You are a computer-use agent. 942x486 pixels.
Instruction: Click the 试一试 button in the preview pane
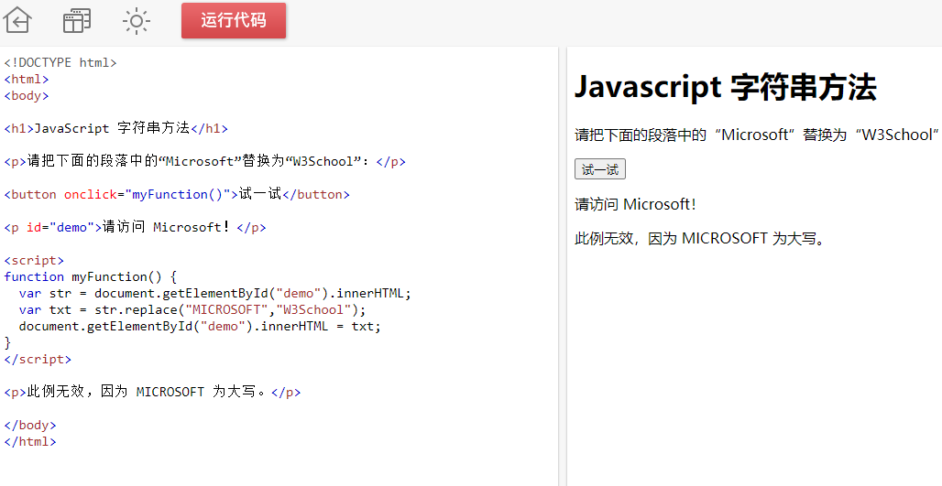600,169
